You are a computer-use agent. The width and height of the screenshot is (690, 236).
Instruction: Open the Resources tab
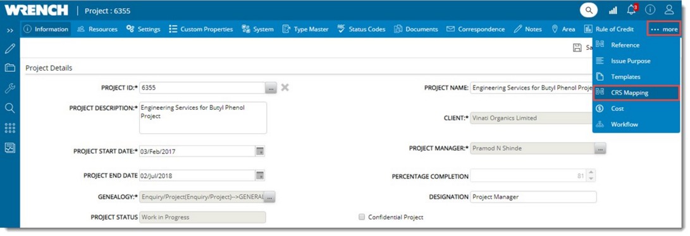97,30
